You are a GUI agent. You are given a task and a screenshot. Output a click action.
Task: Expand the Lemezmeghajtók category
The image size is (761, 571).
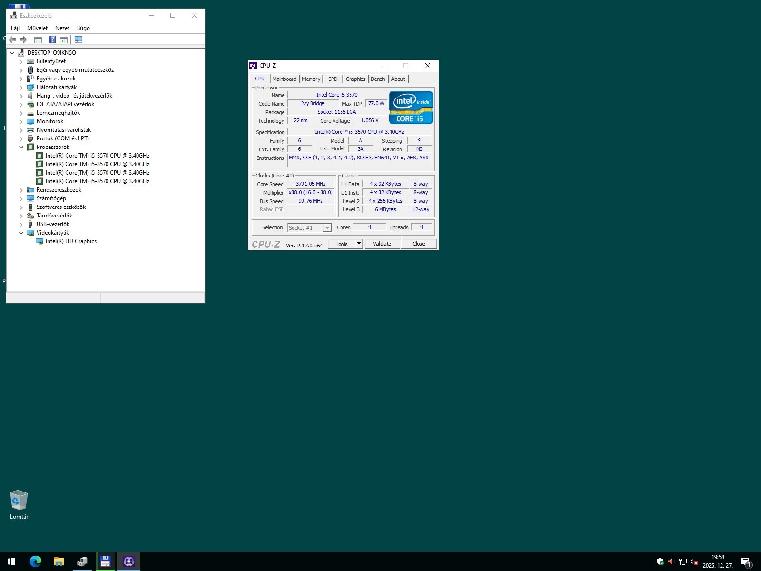click(x=21, y=113)
